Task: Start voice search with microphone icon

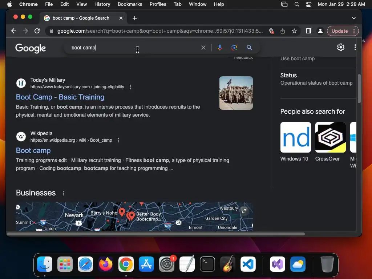Action: click(220, 48)
